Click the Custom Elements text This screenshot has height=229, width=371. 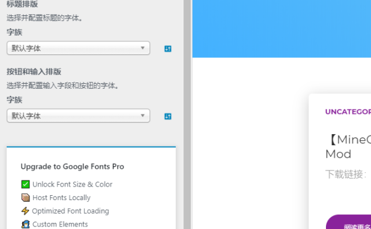tap(60, 224)
